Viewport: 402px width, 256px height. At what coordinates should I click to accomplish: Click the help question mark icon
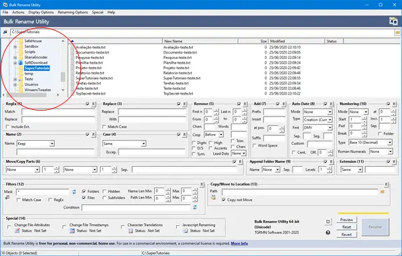click(328, 233)
